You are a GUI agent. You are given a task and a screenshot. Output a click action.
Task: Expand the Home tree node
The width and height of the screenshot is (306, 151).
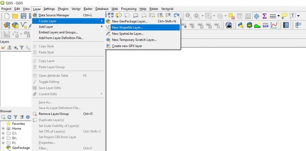click(3, 128)
